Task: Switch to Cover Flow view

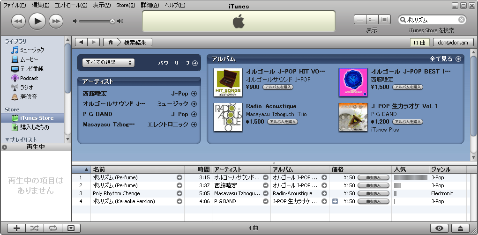Action: point(385,20)
